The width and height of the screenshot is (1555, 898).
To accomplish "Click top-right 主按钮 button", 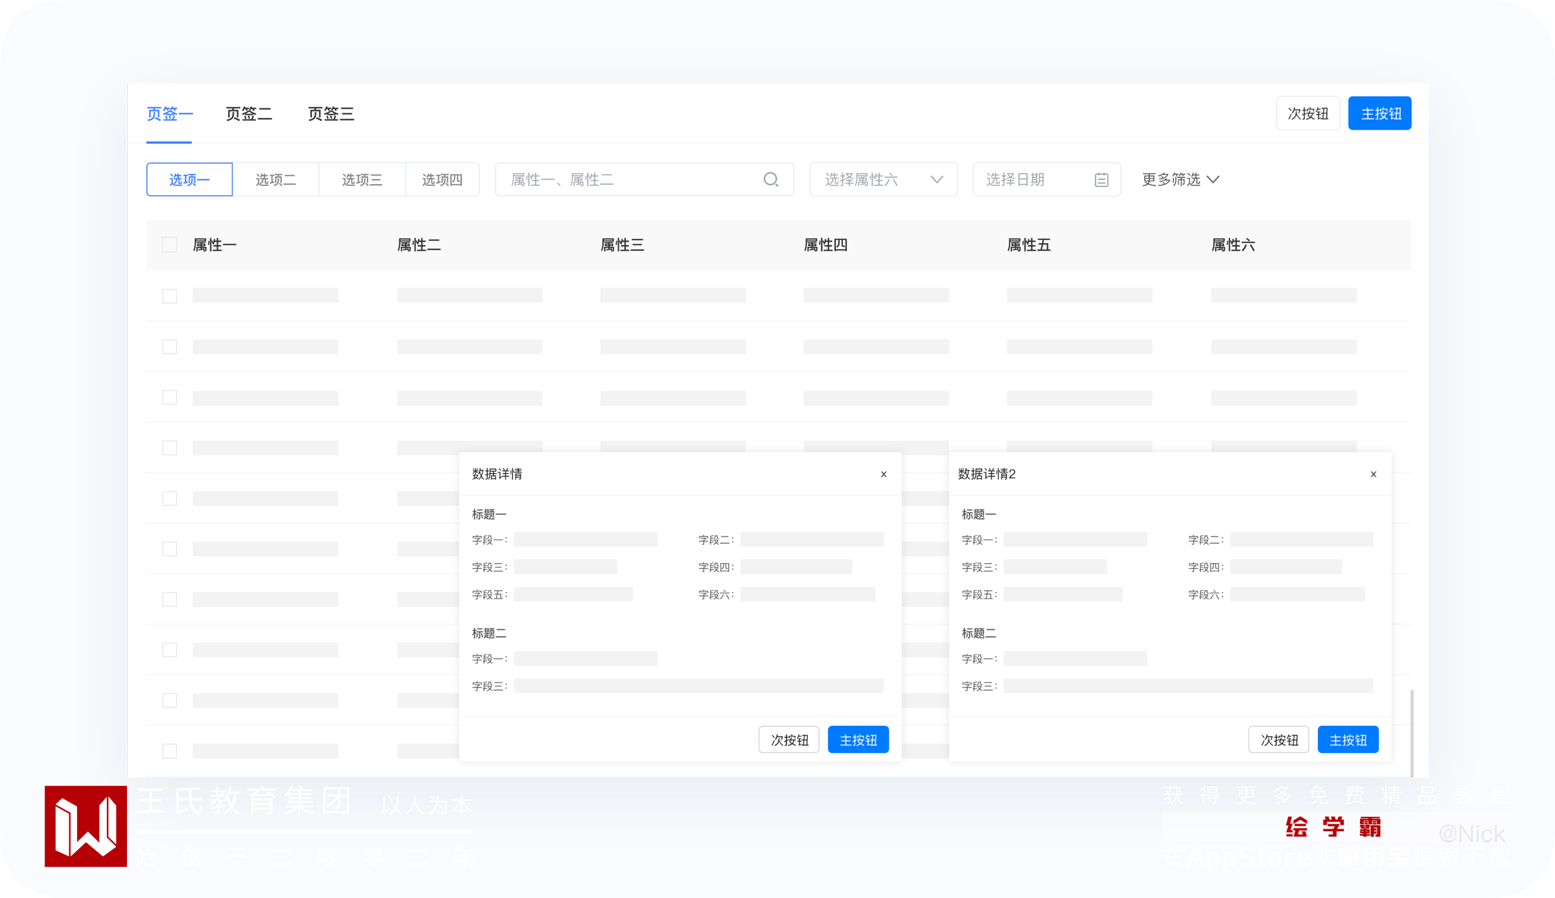I will coord(1379,113).
